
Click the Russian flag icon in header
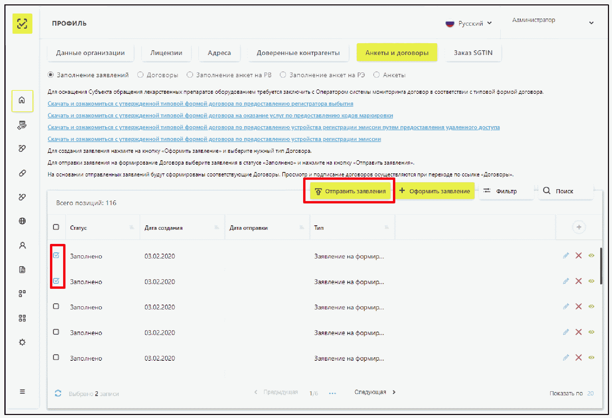(x=450, y=24)
